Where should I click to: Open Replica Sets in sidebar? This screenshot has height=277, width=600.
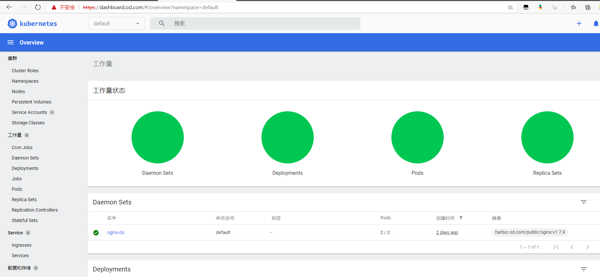pyautogui.click(x=24, y=200)
